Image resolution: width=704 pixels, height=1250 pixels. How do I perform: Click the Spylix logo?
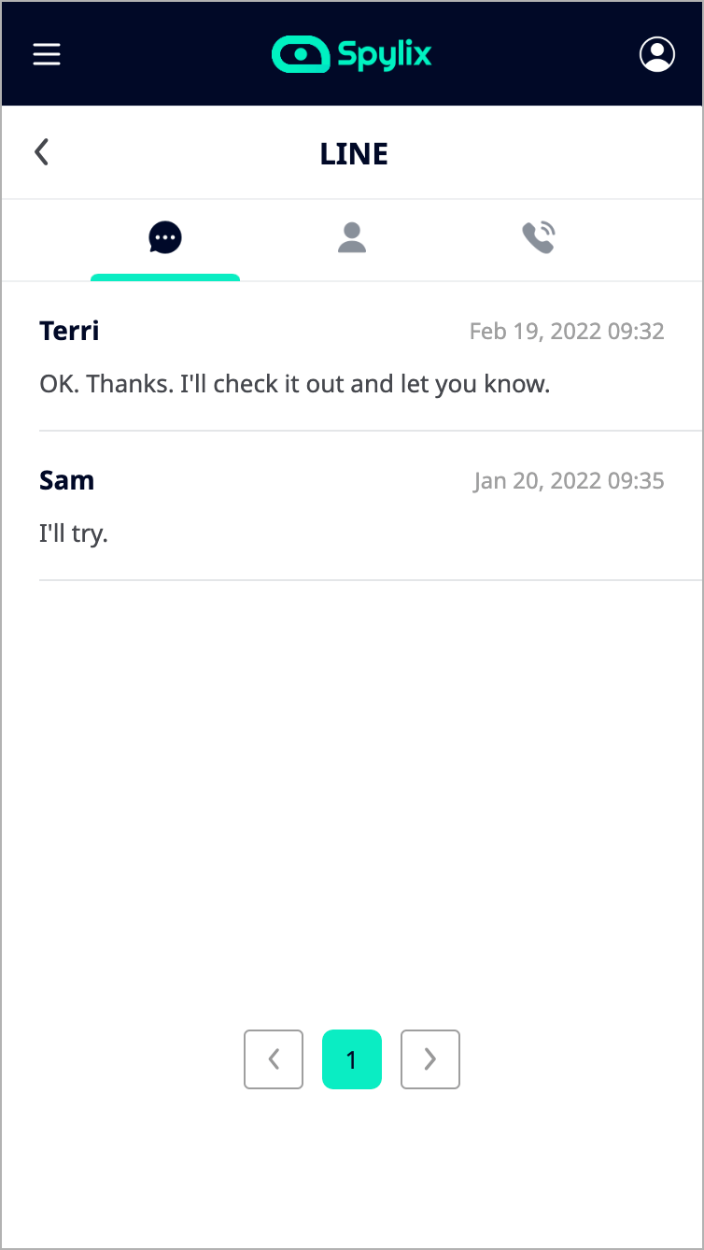coord(351,54)
